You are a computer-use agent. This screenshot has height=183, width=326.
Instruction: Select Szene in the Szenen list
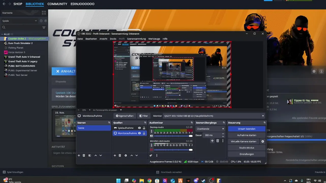[x=94, y=128]
